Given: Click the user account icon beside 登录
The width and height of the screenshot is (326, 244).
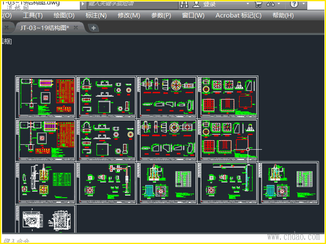Looking at the screenshot, I should coord(196,4).
